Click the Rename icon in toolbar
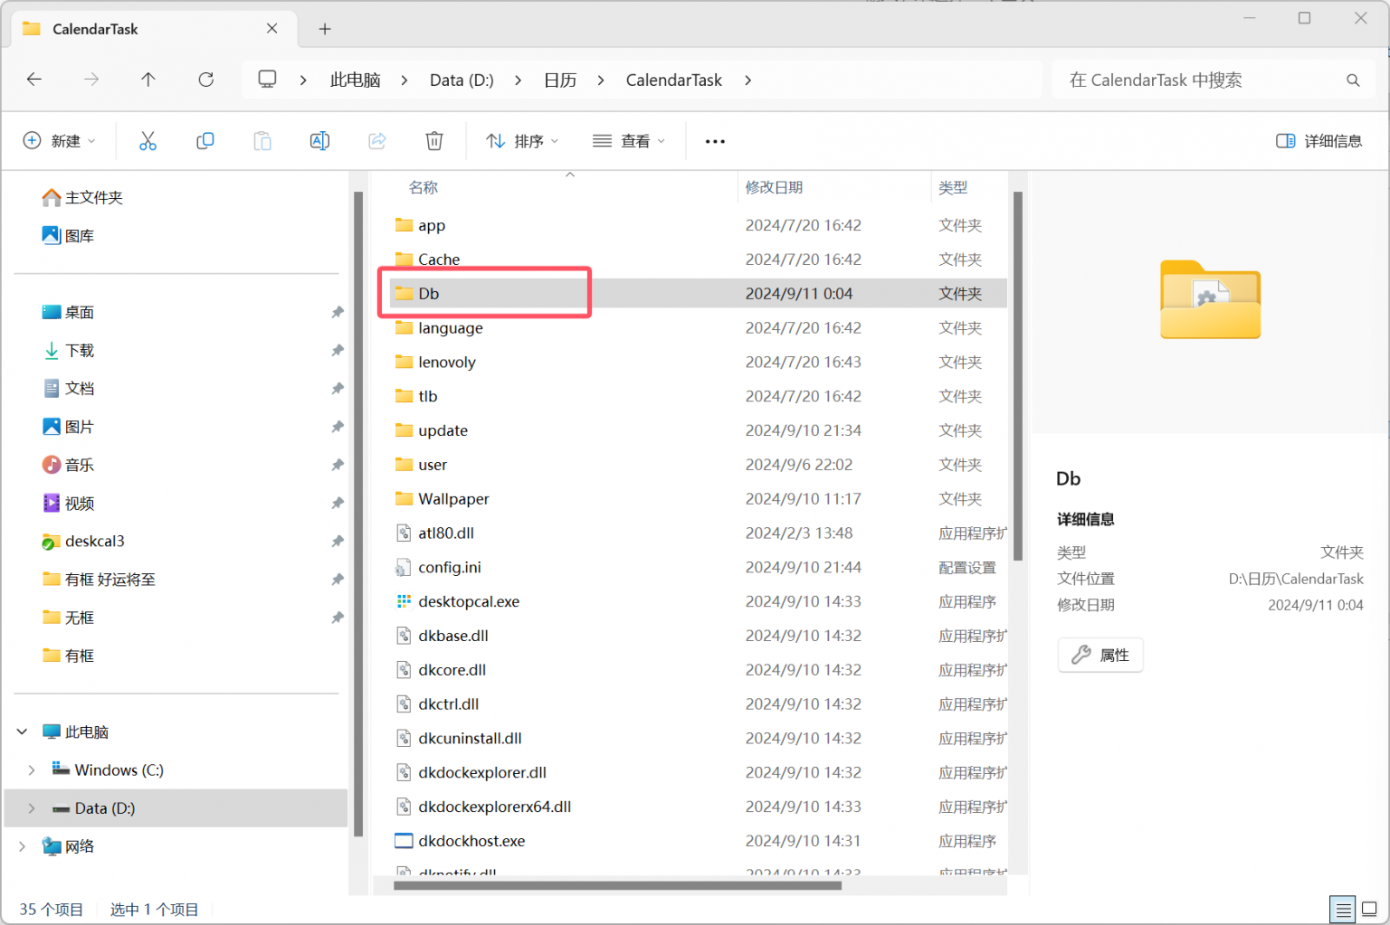This screenshot has height=925, width=1390. coord(319,141)
